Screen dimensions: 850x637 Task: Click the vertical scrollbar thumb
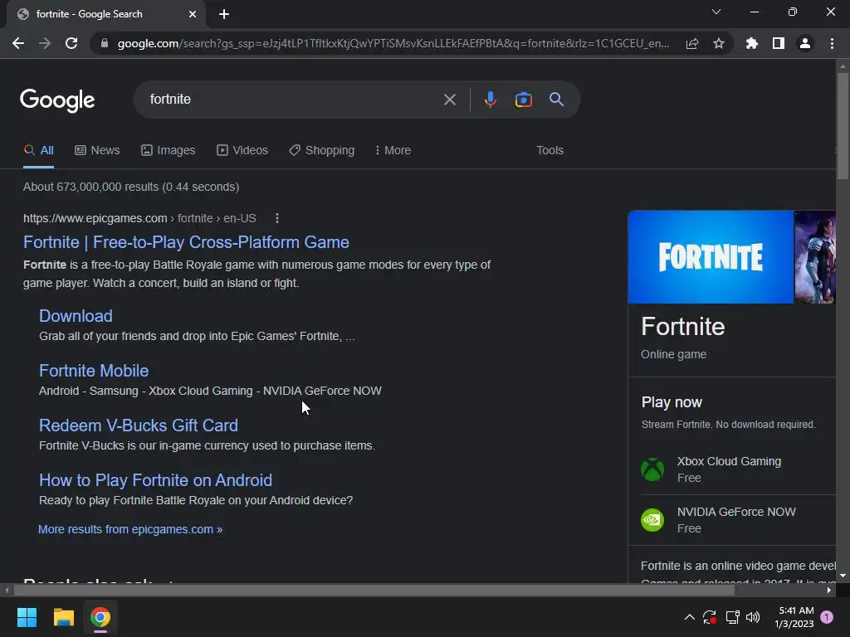click(x=843, y=126)
